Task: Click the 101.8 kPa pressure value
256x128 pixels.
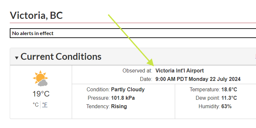Action: point(123,98)
